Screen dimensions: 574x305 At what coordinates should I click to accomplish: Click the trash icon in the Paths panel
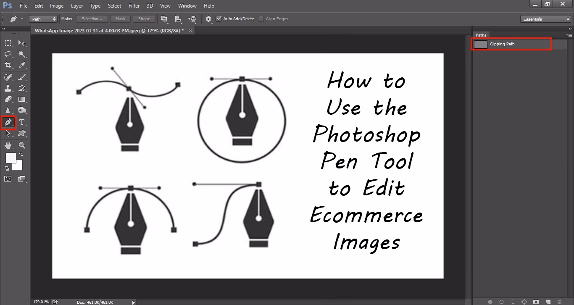559,301
